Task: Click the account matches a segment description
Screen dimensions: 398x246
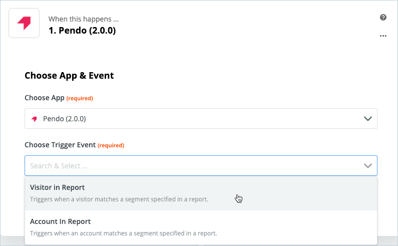Action: coord(123,233)
